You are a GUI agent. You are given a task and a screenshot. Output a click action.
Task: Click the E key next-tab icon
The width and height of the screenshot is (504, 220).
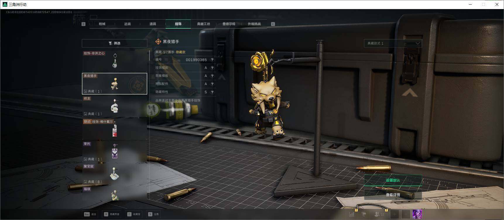[273, 24]
